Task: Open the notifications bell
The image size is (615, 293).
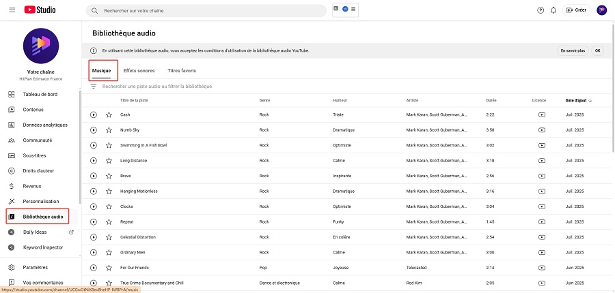Action: (553, 11)
